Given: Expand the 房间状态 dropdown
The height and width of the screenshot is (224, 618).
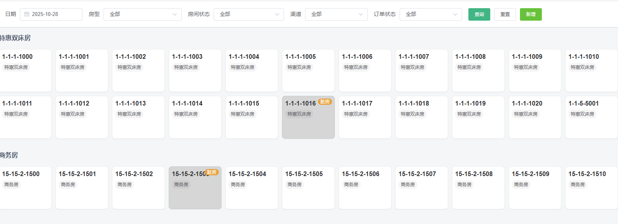Looking at the screenshot, I should 248,14.
